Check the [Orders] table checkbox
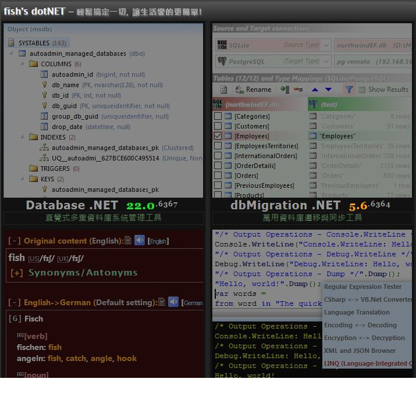The height and width of the screenshot is (393, 416). tap(218, 176)
